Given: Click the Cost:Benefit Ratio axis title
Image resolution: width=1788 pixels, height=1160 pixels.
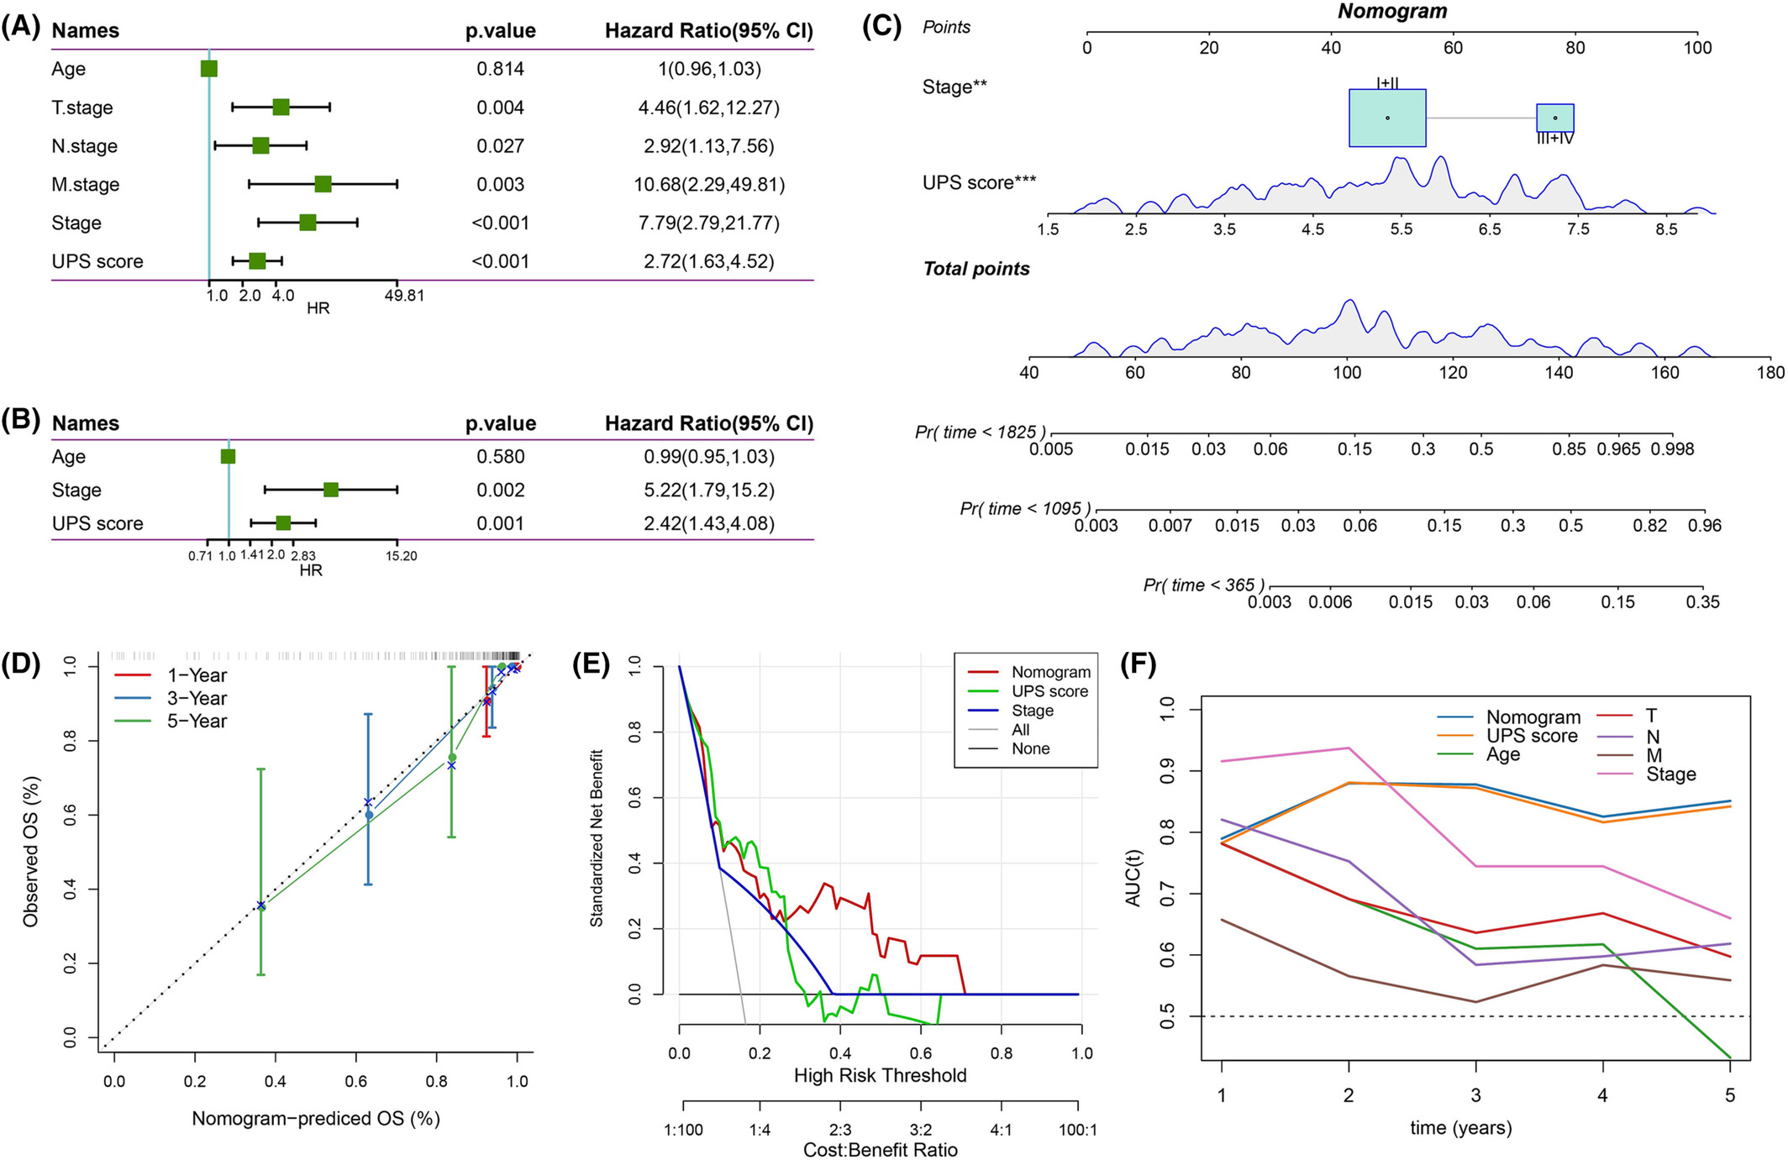Looking at the screenshot, I should pos(880,1150).
